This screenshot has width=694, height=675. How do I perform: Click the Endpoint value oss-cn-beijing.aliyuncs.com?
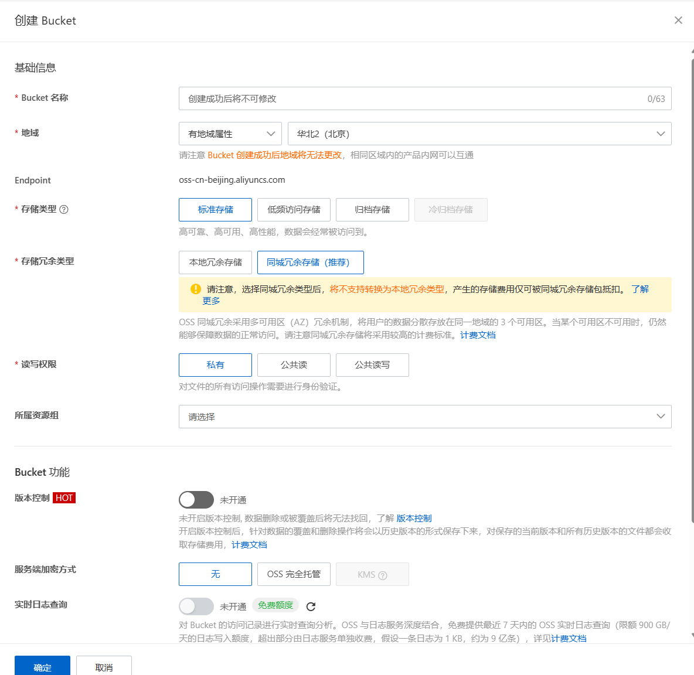coord(232,180)
